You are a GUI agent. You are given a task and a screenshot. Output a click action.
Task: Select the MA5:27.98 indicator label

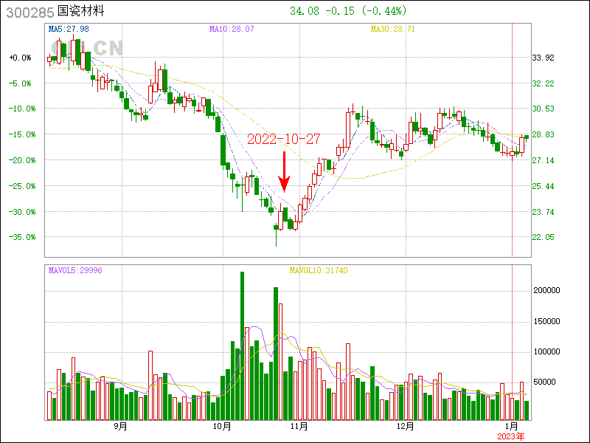(68, 29)
